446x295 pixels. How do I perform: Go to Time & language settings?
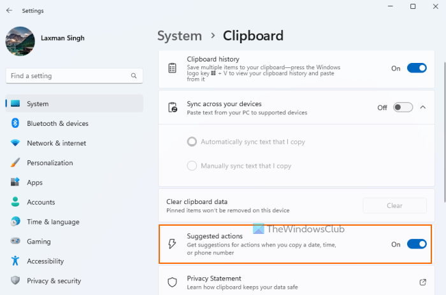[53, 222]
